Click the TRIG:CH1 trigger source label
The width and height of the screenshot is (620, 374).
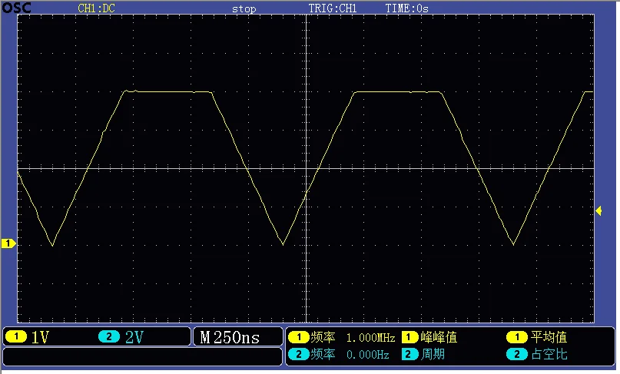pyautogui.click(x=333, y=8)
